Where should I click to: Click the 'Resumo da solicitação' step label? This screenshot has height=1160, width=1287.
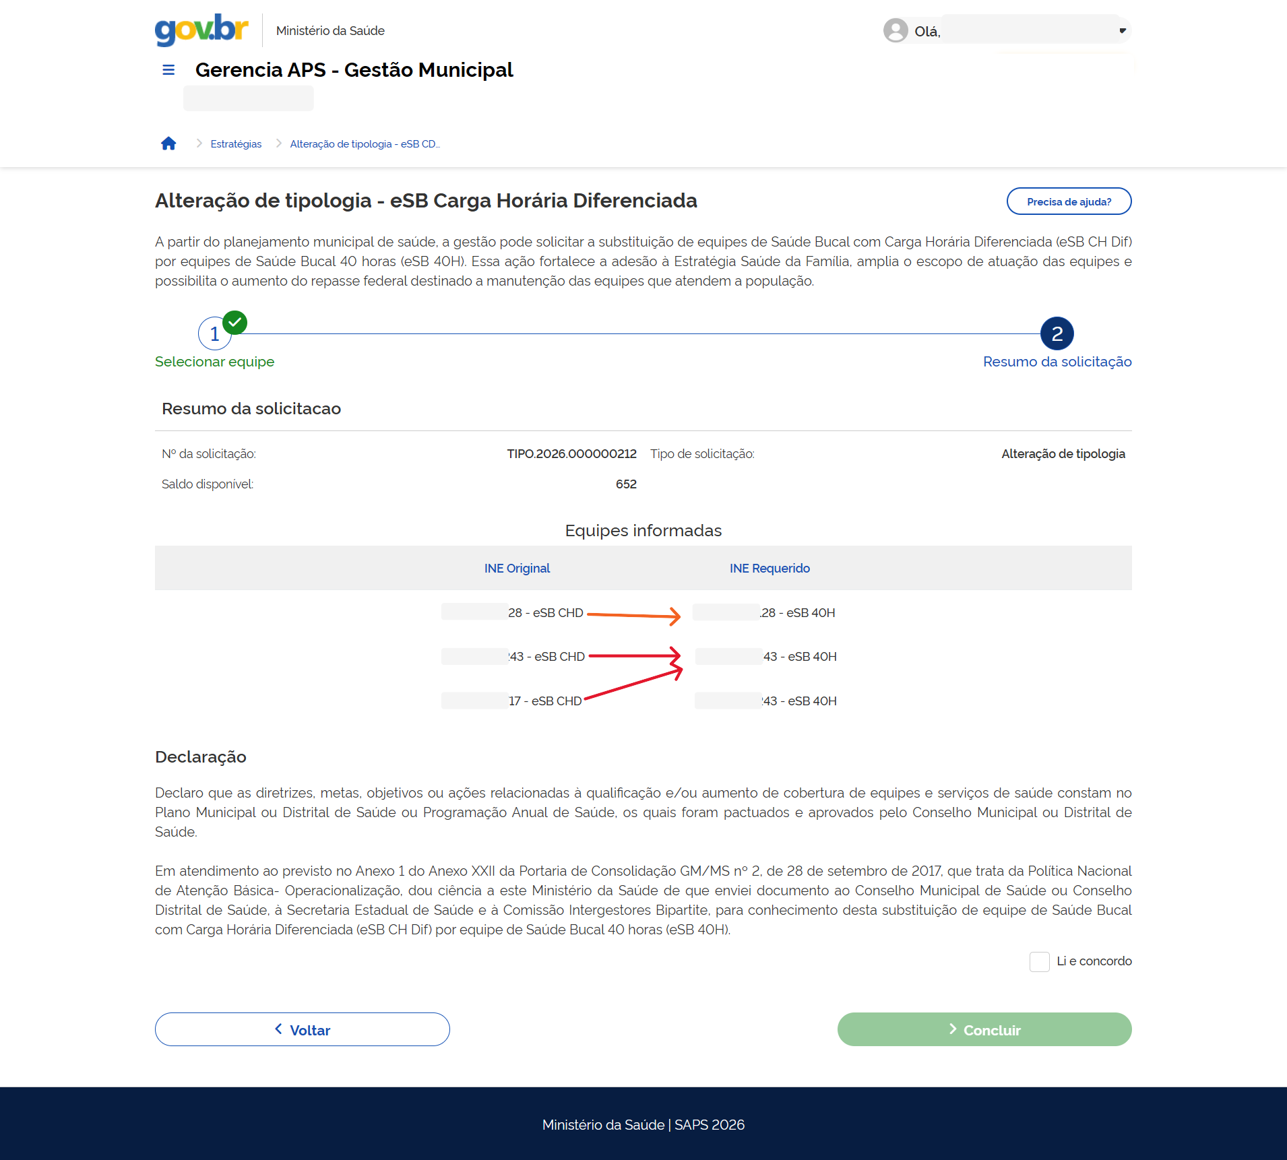click(x=1057, y=362)
